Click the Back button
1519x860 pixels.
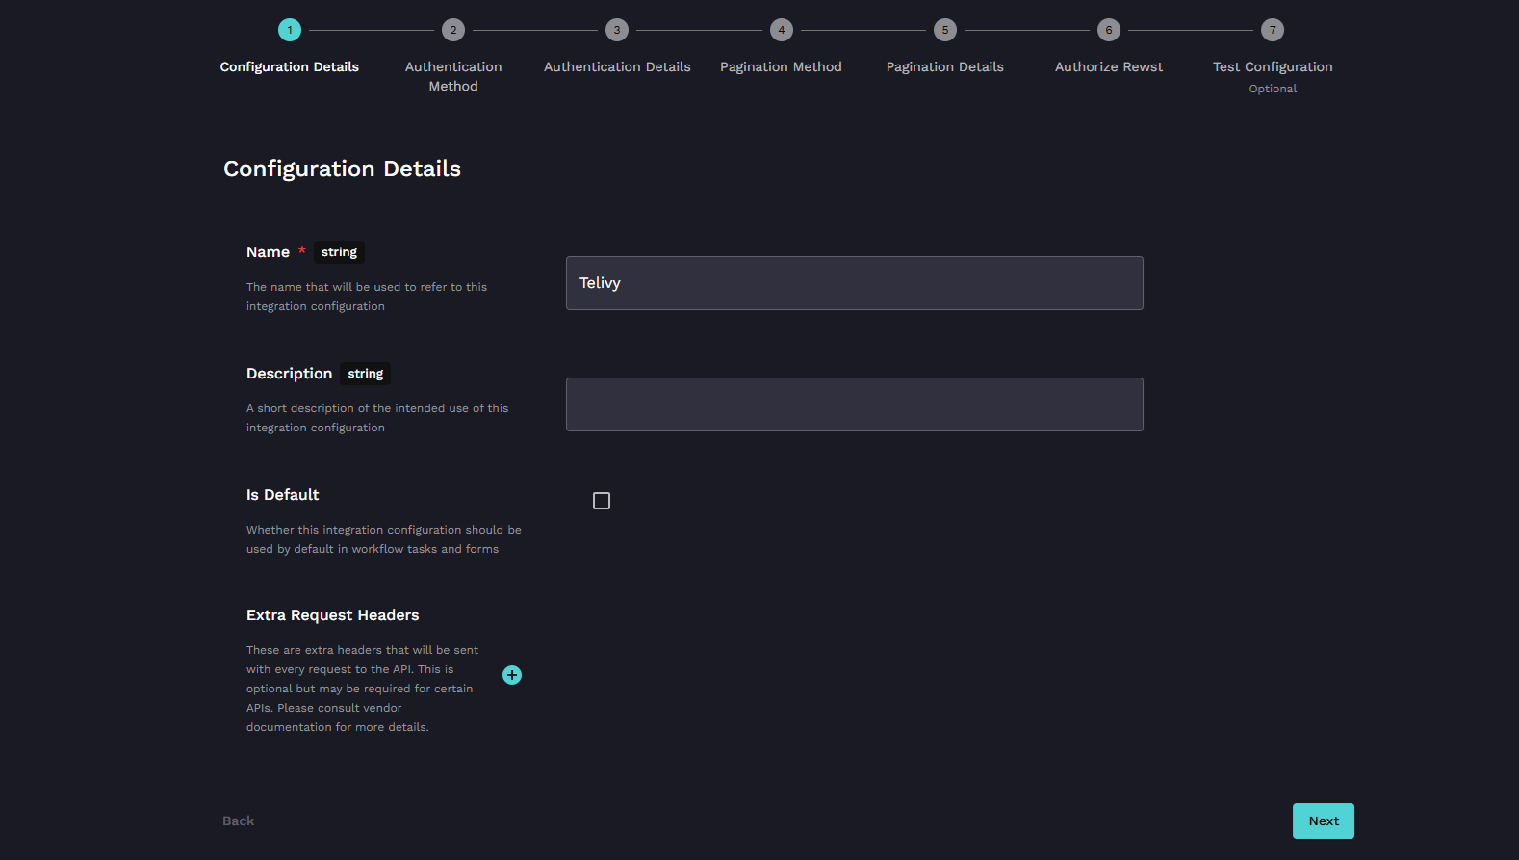(x=239, y=821)
